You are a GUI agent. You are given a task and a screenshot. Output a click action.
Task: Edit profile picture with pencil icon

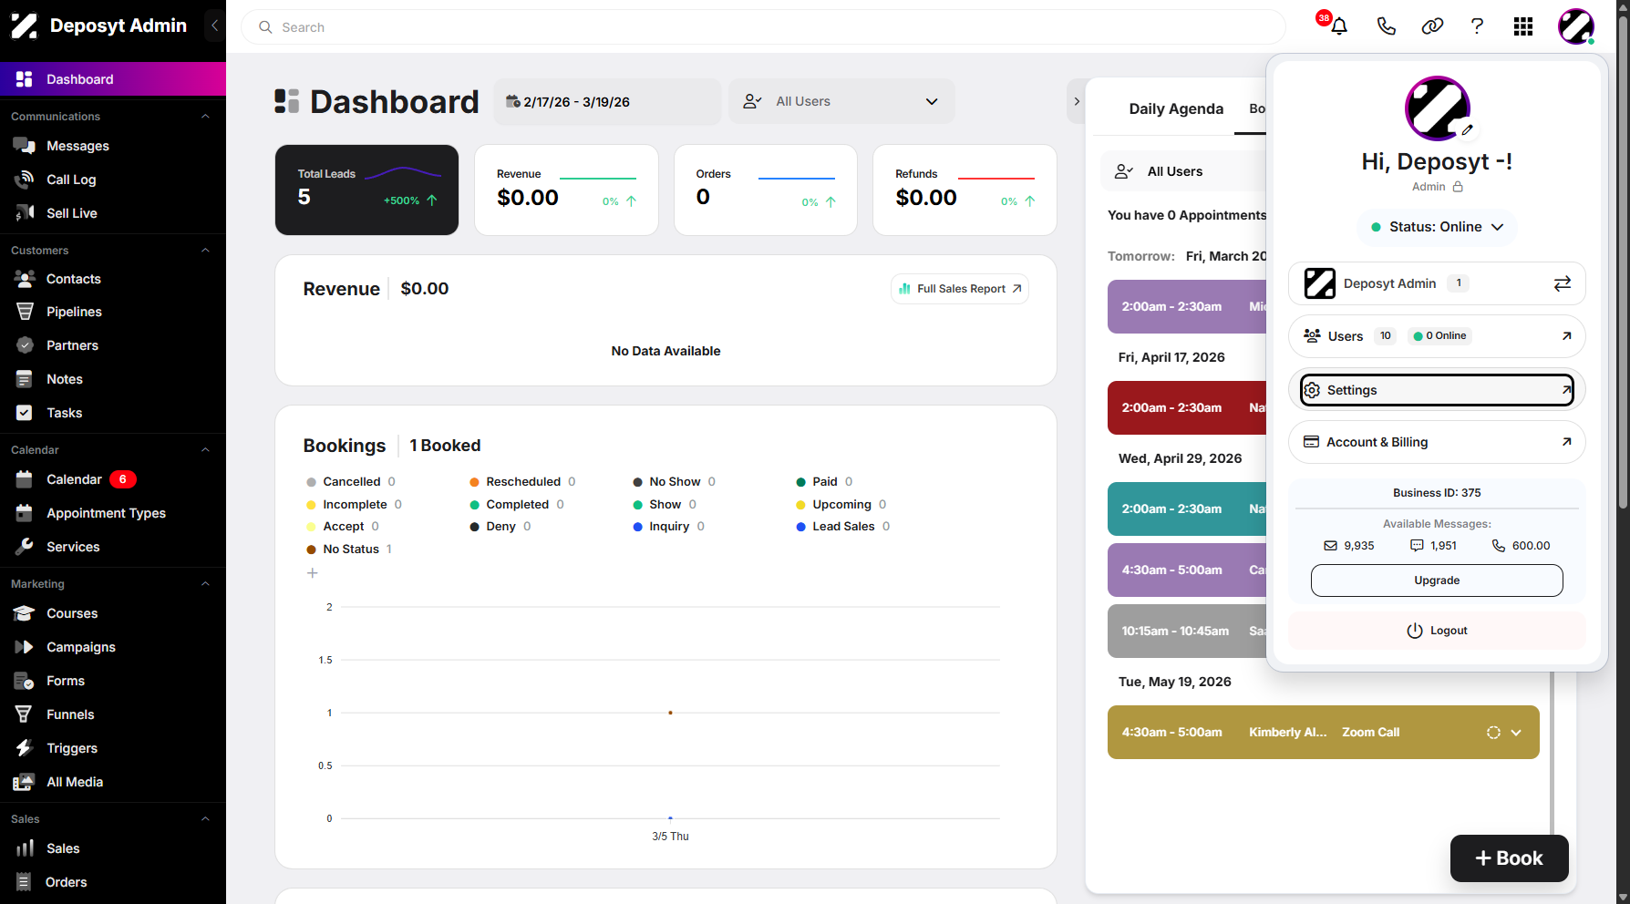click(1467, 130)
